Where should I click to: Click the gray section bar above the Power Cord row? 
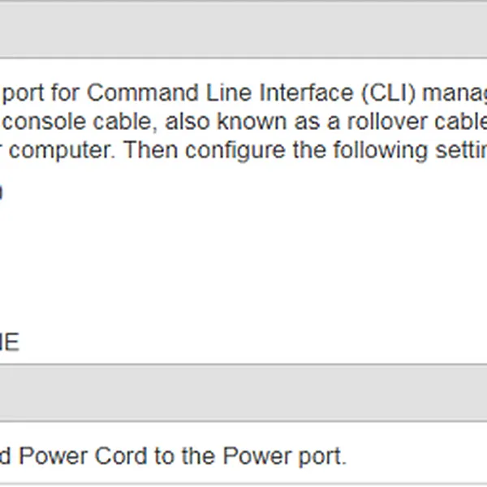click(243, 392)
